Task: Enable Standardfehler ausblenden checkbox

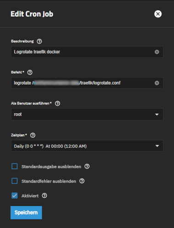Action: tap(15, 181)
